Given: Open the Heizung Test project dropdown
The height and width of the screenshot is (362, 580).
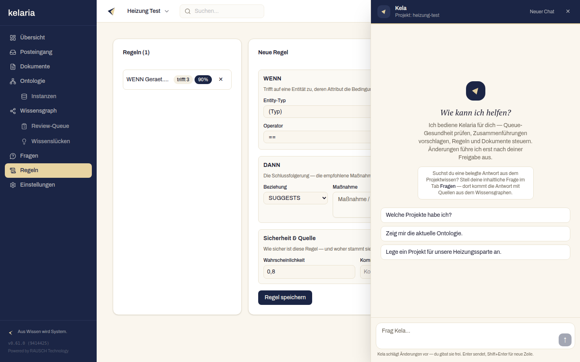Looking at the screenshot, I should 148,11.
